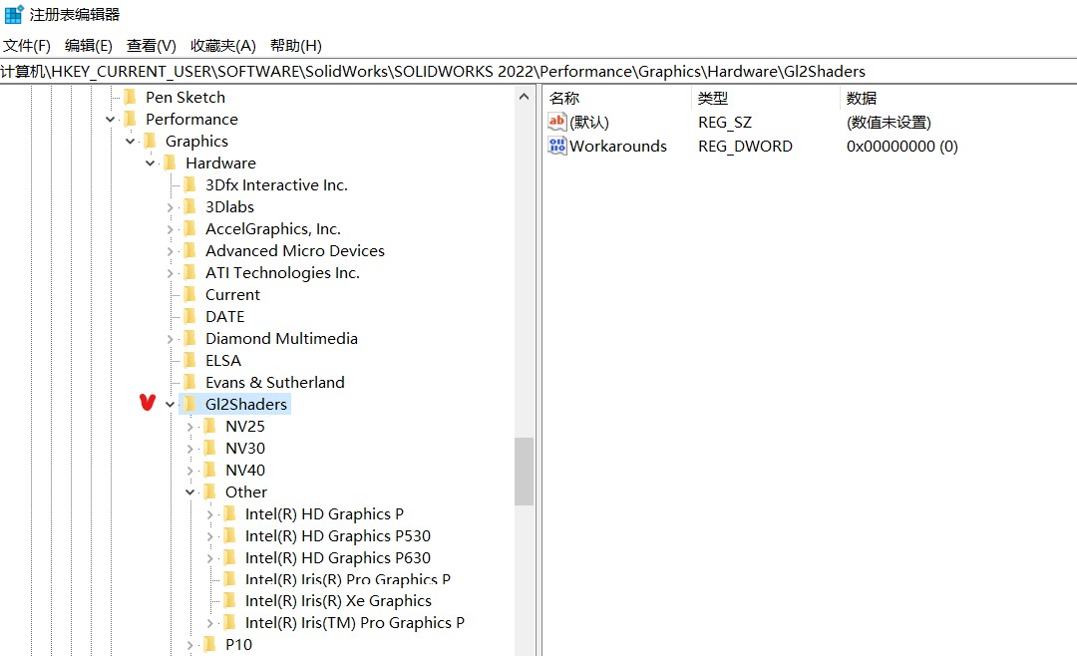
Task: Click the (默认) string value icon
Action: (557, 122)
